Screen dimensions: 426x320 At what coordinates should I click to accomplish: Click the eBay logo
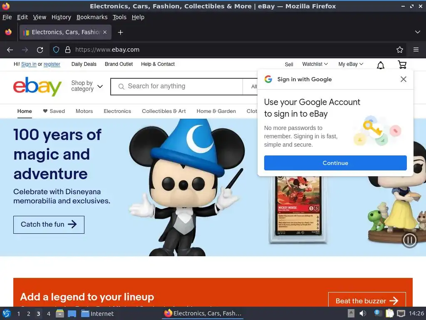[x=37, y=87]
